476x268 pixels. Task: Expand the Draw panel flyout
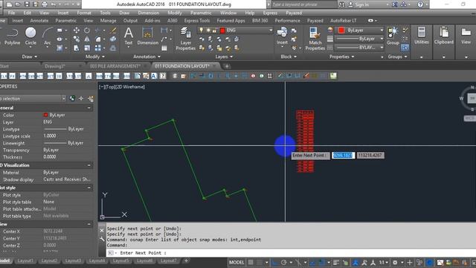coord(30,57)
